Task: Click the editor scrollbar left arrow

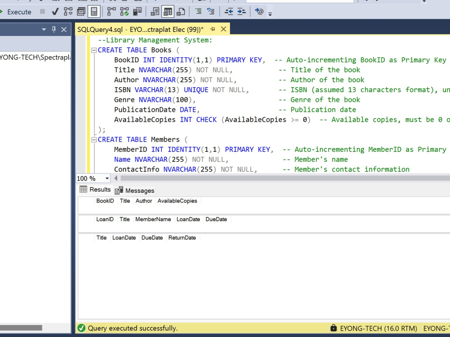Action: (x=116, y=178)
